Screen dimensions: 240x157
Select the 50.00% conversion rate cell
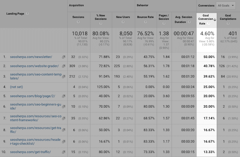[x=209, y=57]
